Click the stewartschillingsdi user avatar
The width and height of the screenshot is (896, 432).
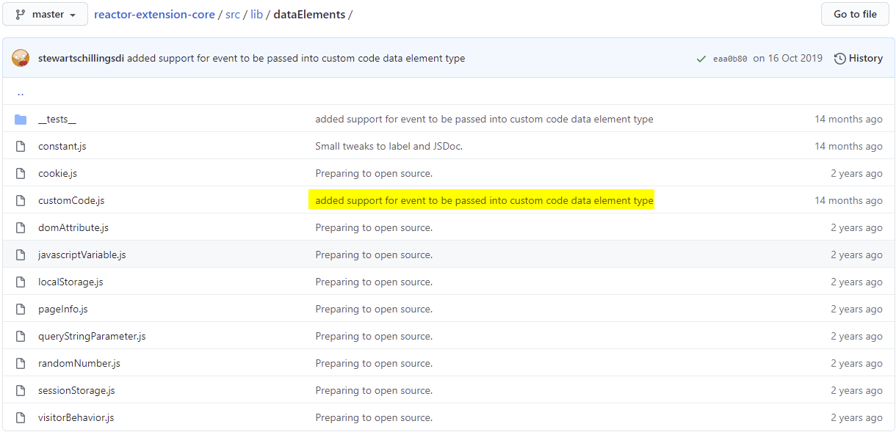click(21, 59)
